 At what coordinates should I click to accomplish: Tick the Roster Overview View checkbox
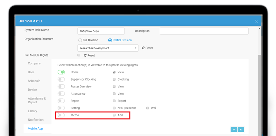[114, 86]
